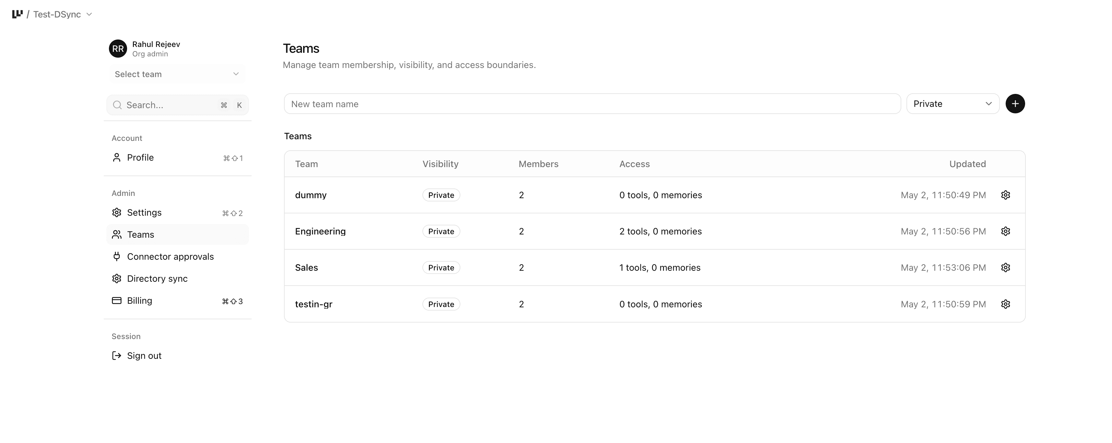Click the testin-gr team name

tap(314, 304)
